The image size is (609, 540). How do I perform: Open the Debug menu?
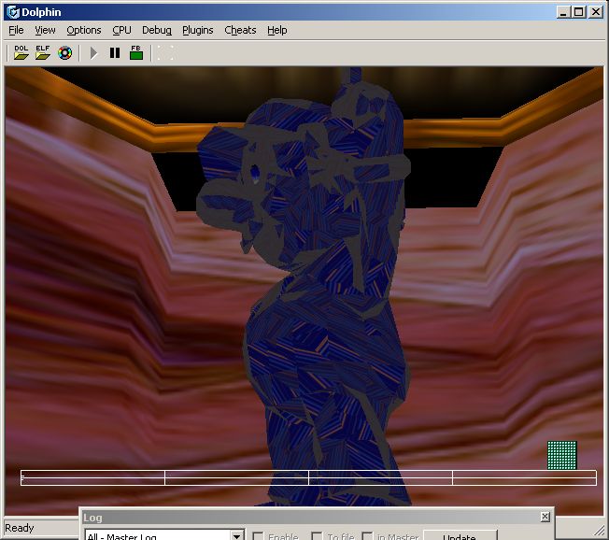[157, 30]
